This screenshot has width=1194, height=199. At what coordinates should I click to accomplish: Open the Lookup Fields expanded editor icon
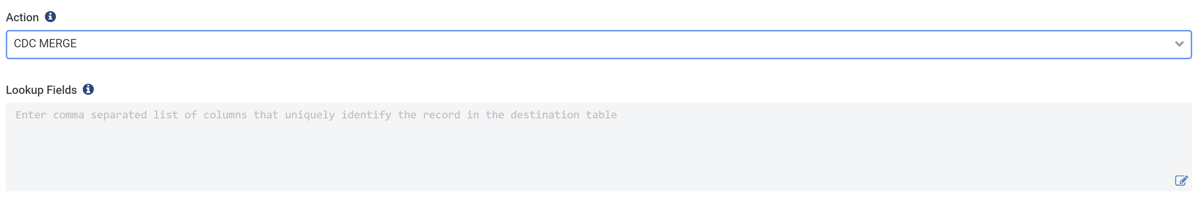coord(1181,181)
